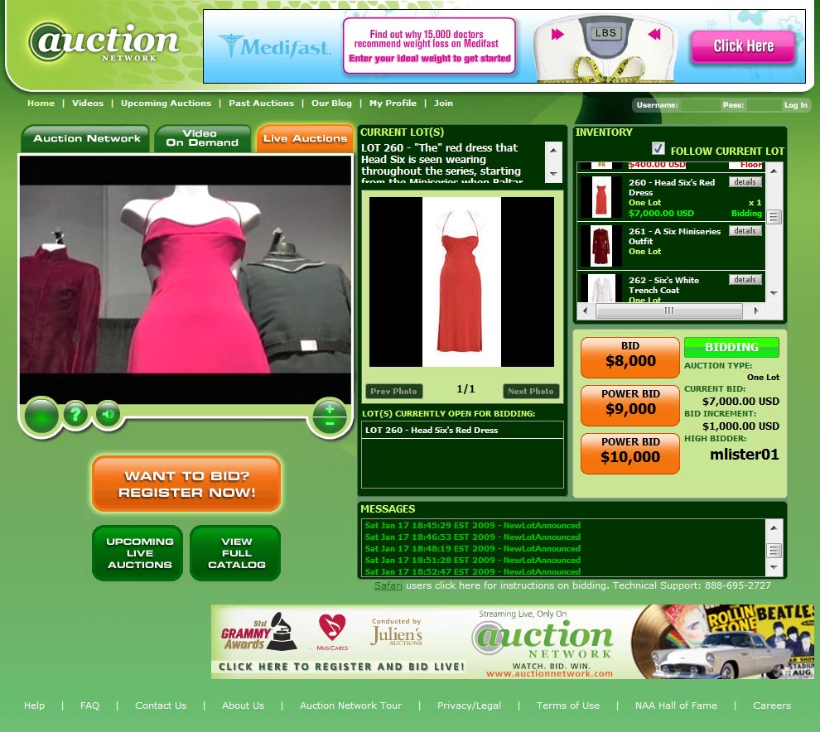Click messages scrollbar thumb

(x=774, y=550)
